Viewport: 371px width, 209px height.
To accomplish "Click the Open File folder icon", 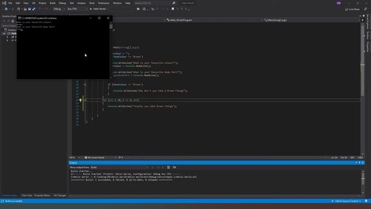I will coord(25,9).
